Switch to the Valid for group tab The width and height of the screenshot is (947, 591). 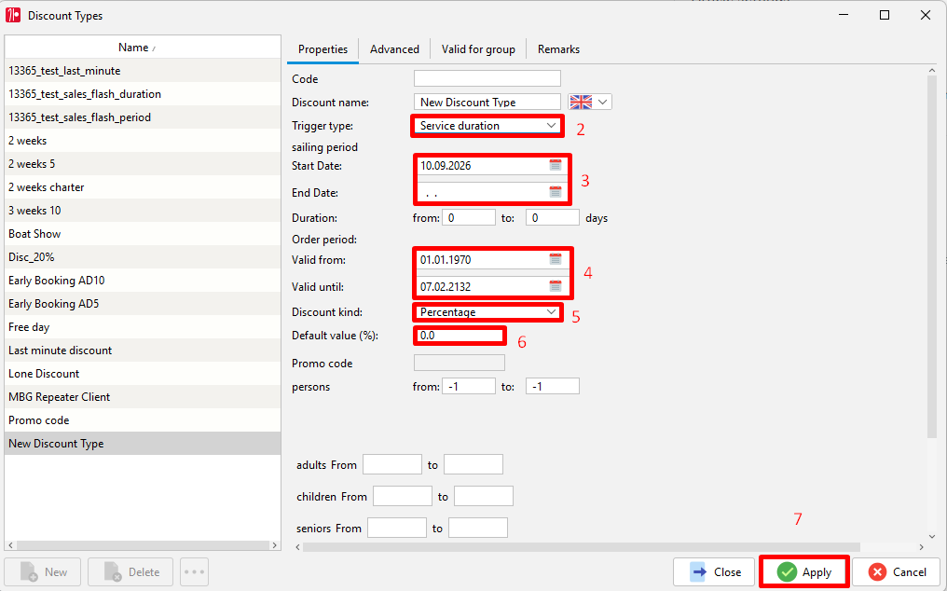(478, 49)
